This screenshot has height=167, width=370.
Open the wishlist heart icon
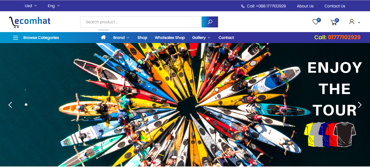[316, 22]
